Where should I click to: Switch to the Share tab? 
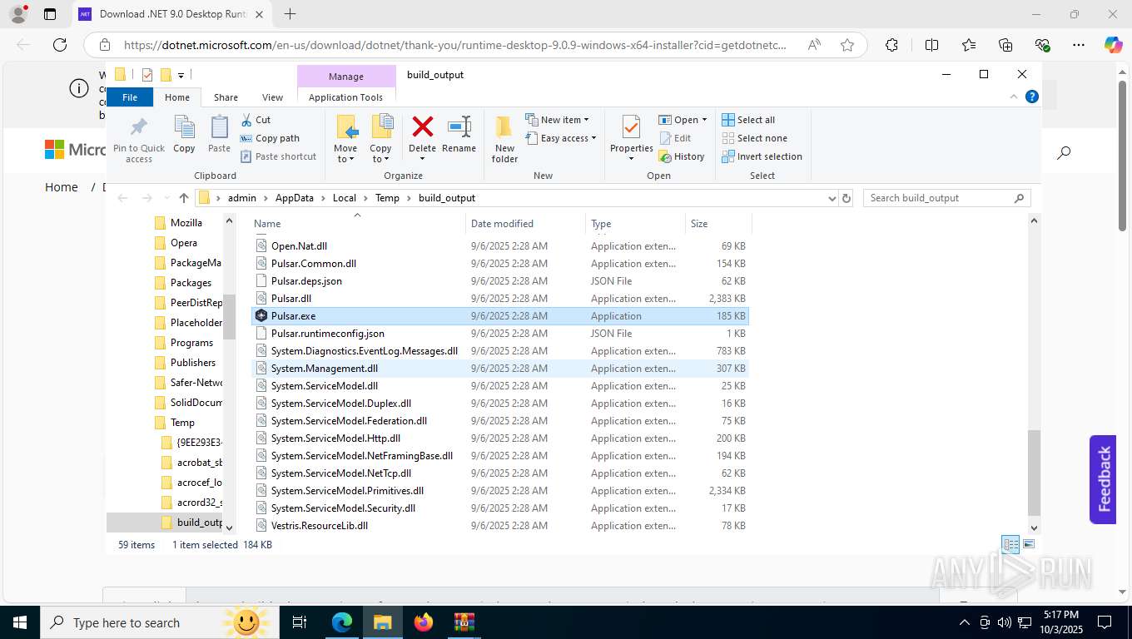pos(226,97)
